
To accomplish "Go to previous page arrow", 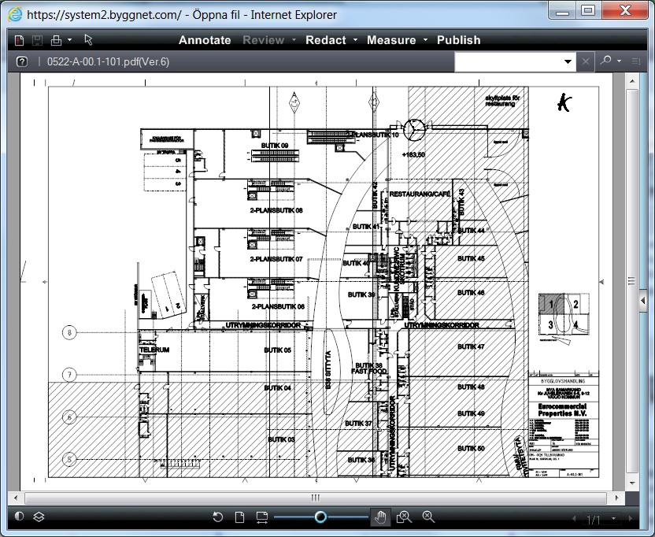I will pyautogui.click(x=574, y=519).
